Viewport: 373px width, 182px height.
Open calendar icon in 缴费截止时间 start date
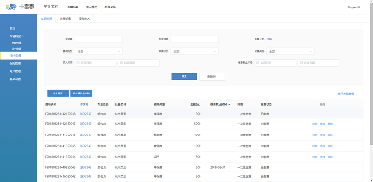coord(258,63)
